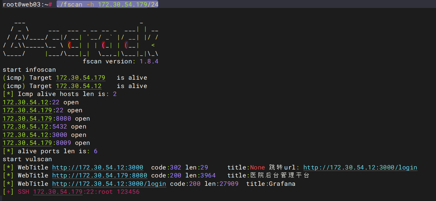This screenshot has width=436, height=201.
Task: Click the SSH root 123456 credential address
Action: [x=58, y=192]
